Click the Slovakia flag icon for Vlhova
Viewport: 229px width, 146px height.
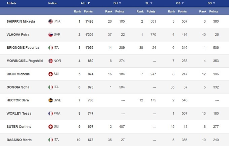coord(51,34)
